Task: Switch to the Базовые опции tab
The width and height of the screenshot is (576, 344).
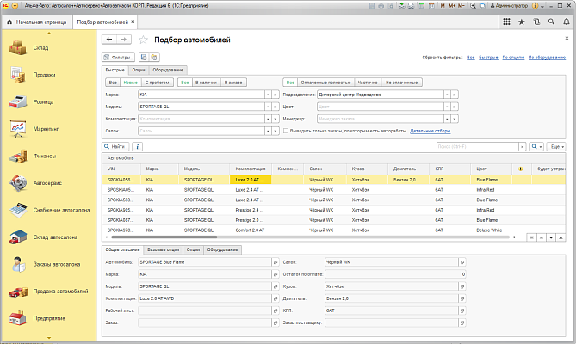Action: pos(163,249)
